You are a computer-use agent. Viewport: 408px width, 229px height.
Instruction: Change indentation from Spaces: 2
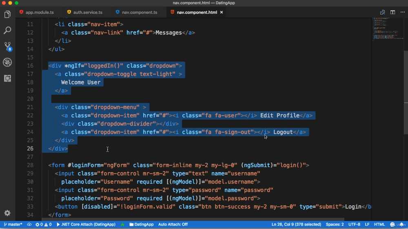(x=335, y=225)
